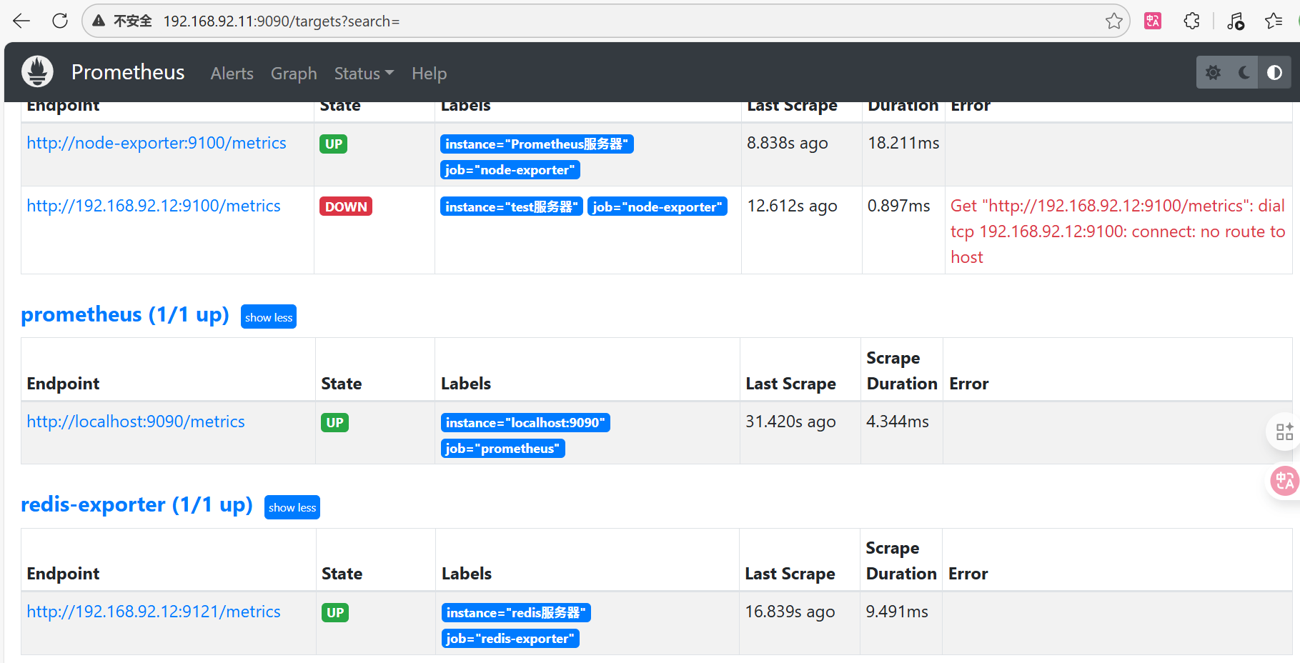Viewport: 1300px width, 663px height.
Task: Open http://node-exporter:9100/metrics endpoint link
Action: point(157,143)
